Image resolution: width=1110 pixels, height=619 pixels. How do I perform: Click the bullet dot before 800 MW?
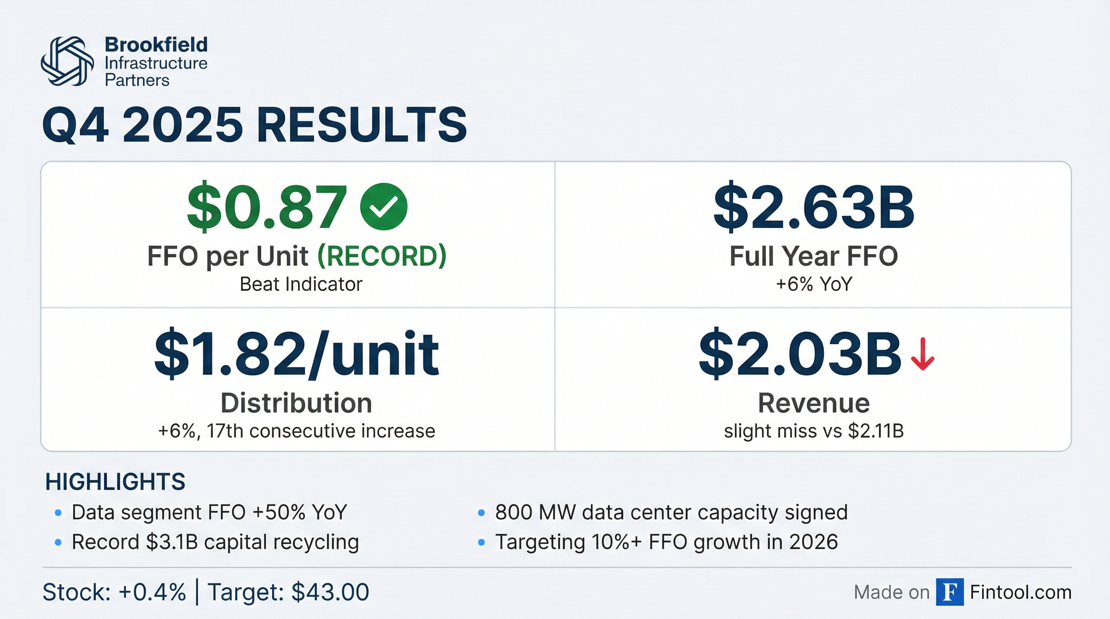(481, 513)
